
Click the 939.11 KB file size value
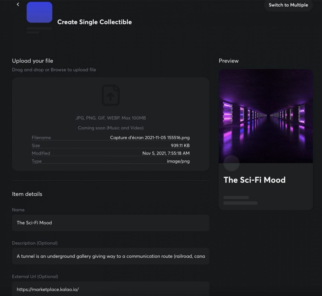(x=180, y=146)
